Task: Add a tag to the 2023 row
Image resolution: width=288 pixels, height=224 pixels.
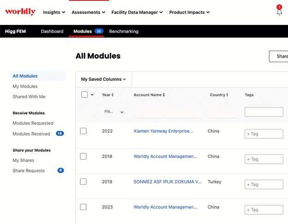Action: pyautogui.click(x=264, y=210)
